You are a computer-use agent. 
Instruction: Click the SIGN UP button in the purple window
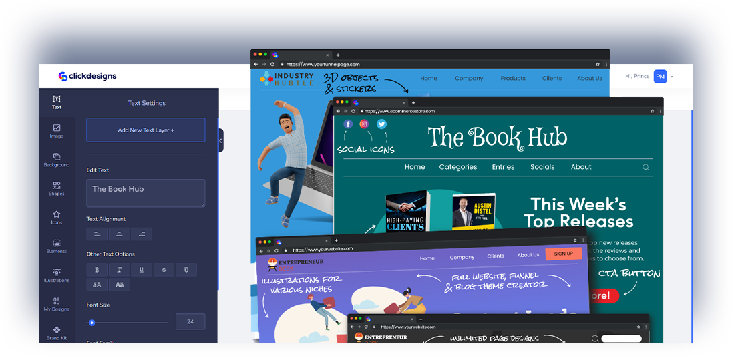click(564, 254)
